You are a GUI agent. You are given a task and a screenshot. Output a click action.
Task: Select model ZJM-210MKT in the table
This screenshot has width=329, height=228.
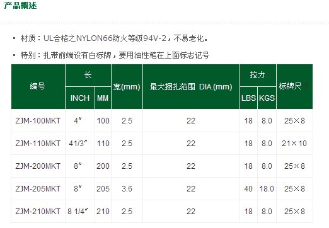[x=38, y=212]
